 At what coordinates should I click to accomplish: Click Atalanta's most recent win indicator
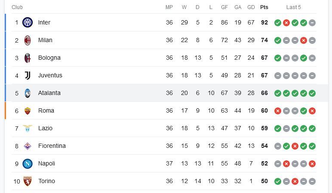click(312, 93)
